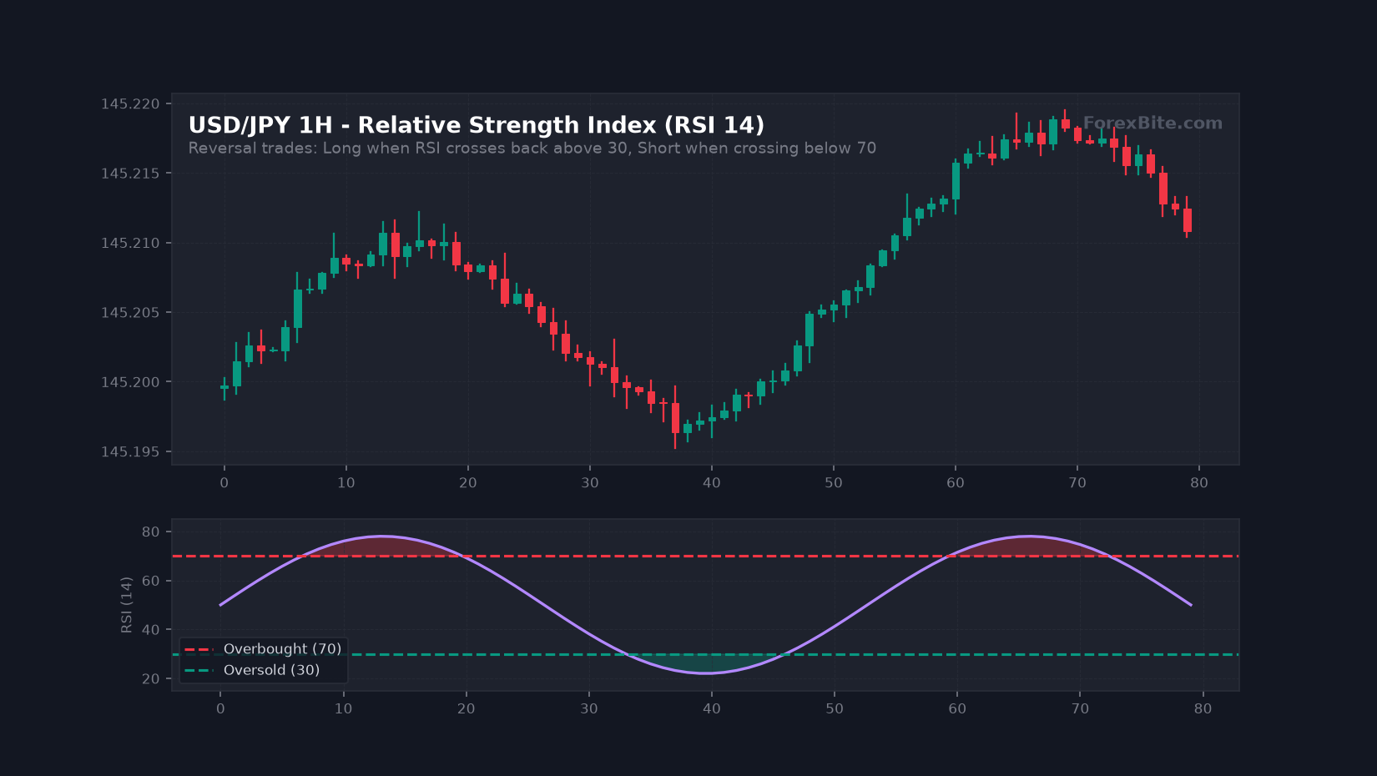Click the RSI y-axis tick label 80
Image resolution: width=1377 pixels, height=776 pixels.
(x=151, y=532)
